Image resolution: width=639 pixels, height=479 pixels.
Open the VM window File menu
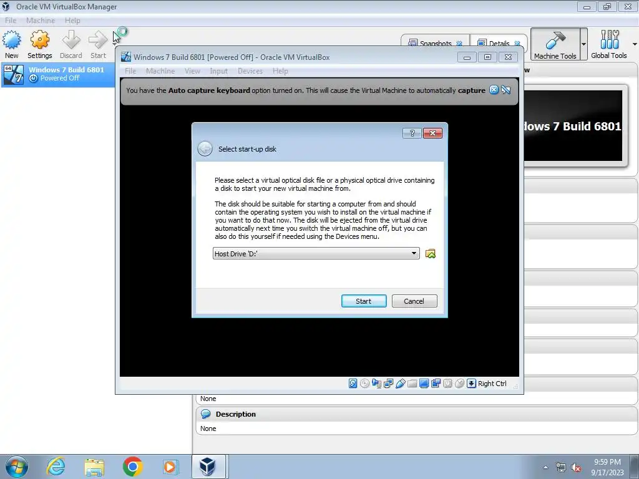click(x=130, y=71)
